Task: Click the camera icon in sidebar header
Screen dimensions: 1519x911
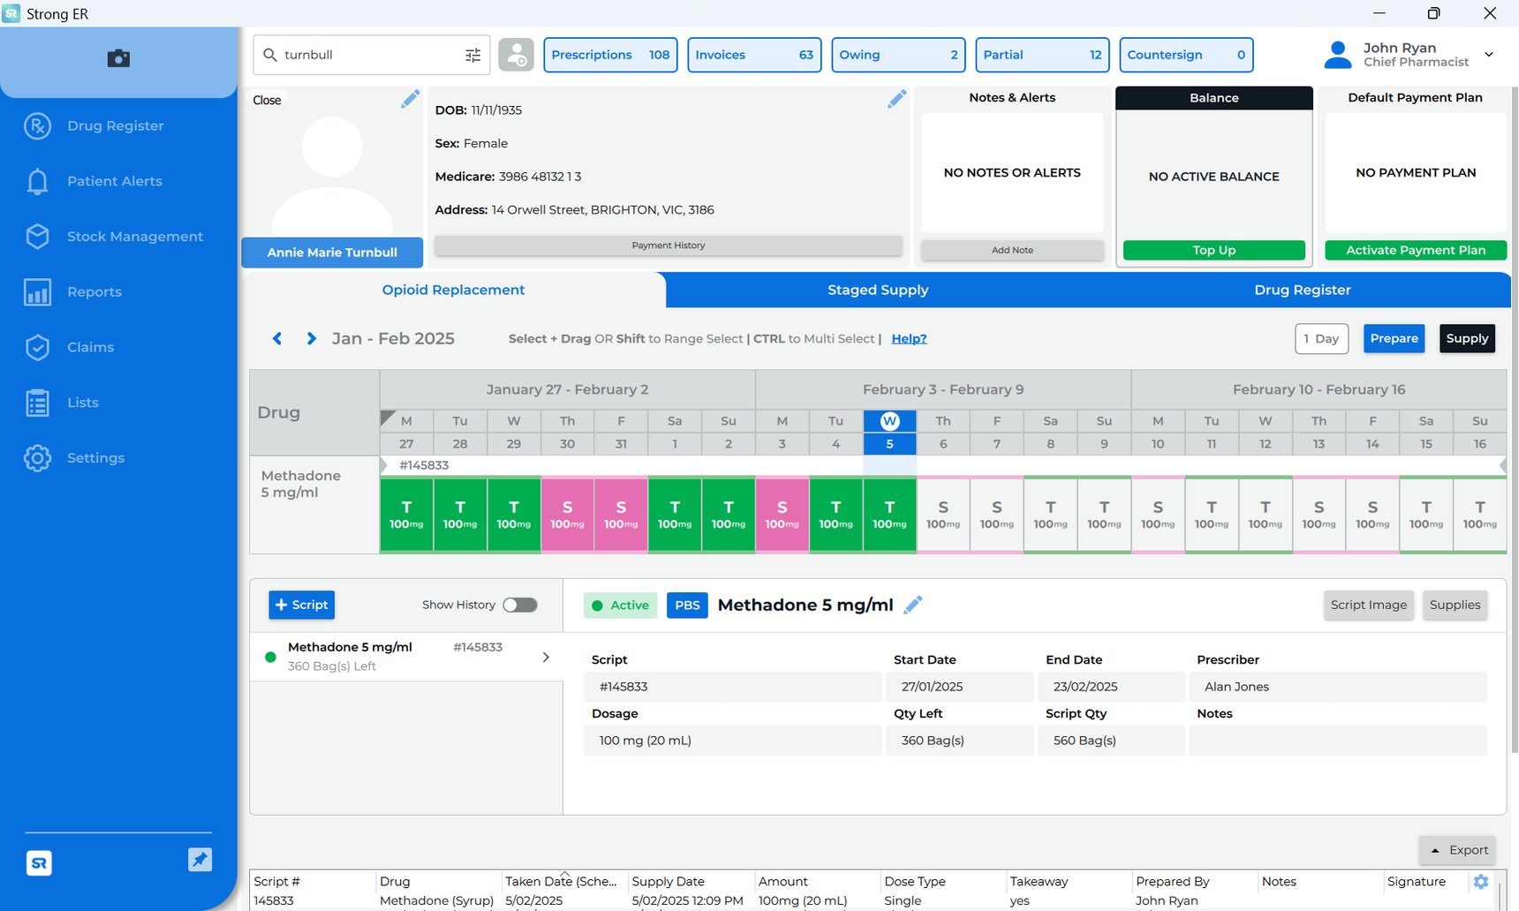Action: point(118,58)
